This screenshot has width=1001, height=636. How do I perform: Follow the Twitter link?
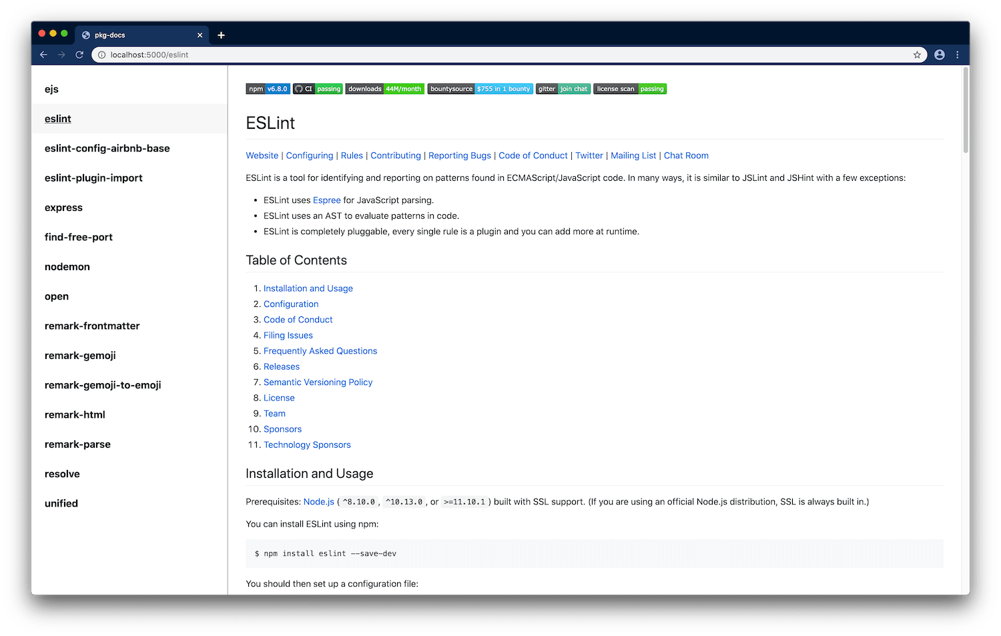(x=589, y=155)
